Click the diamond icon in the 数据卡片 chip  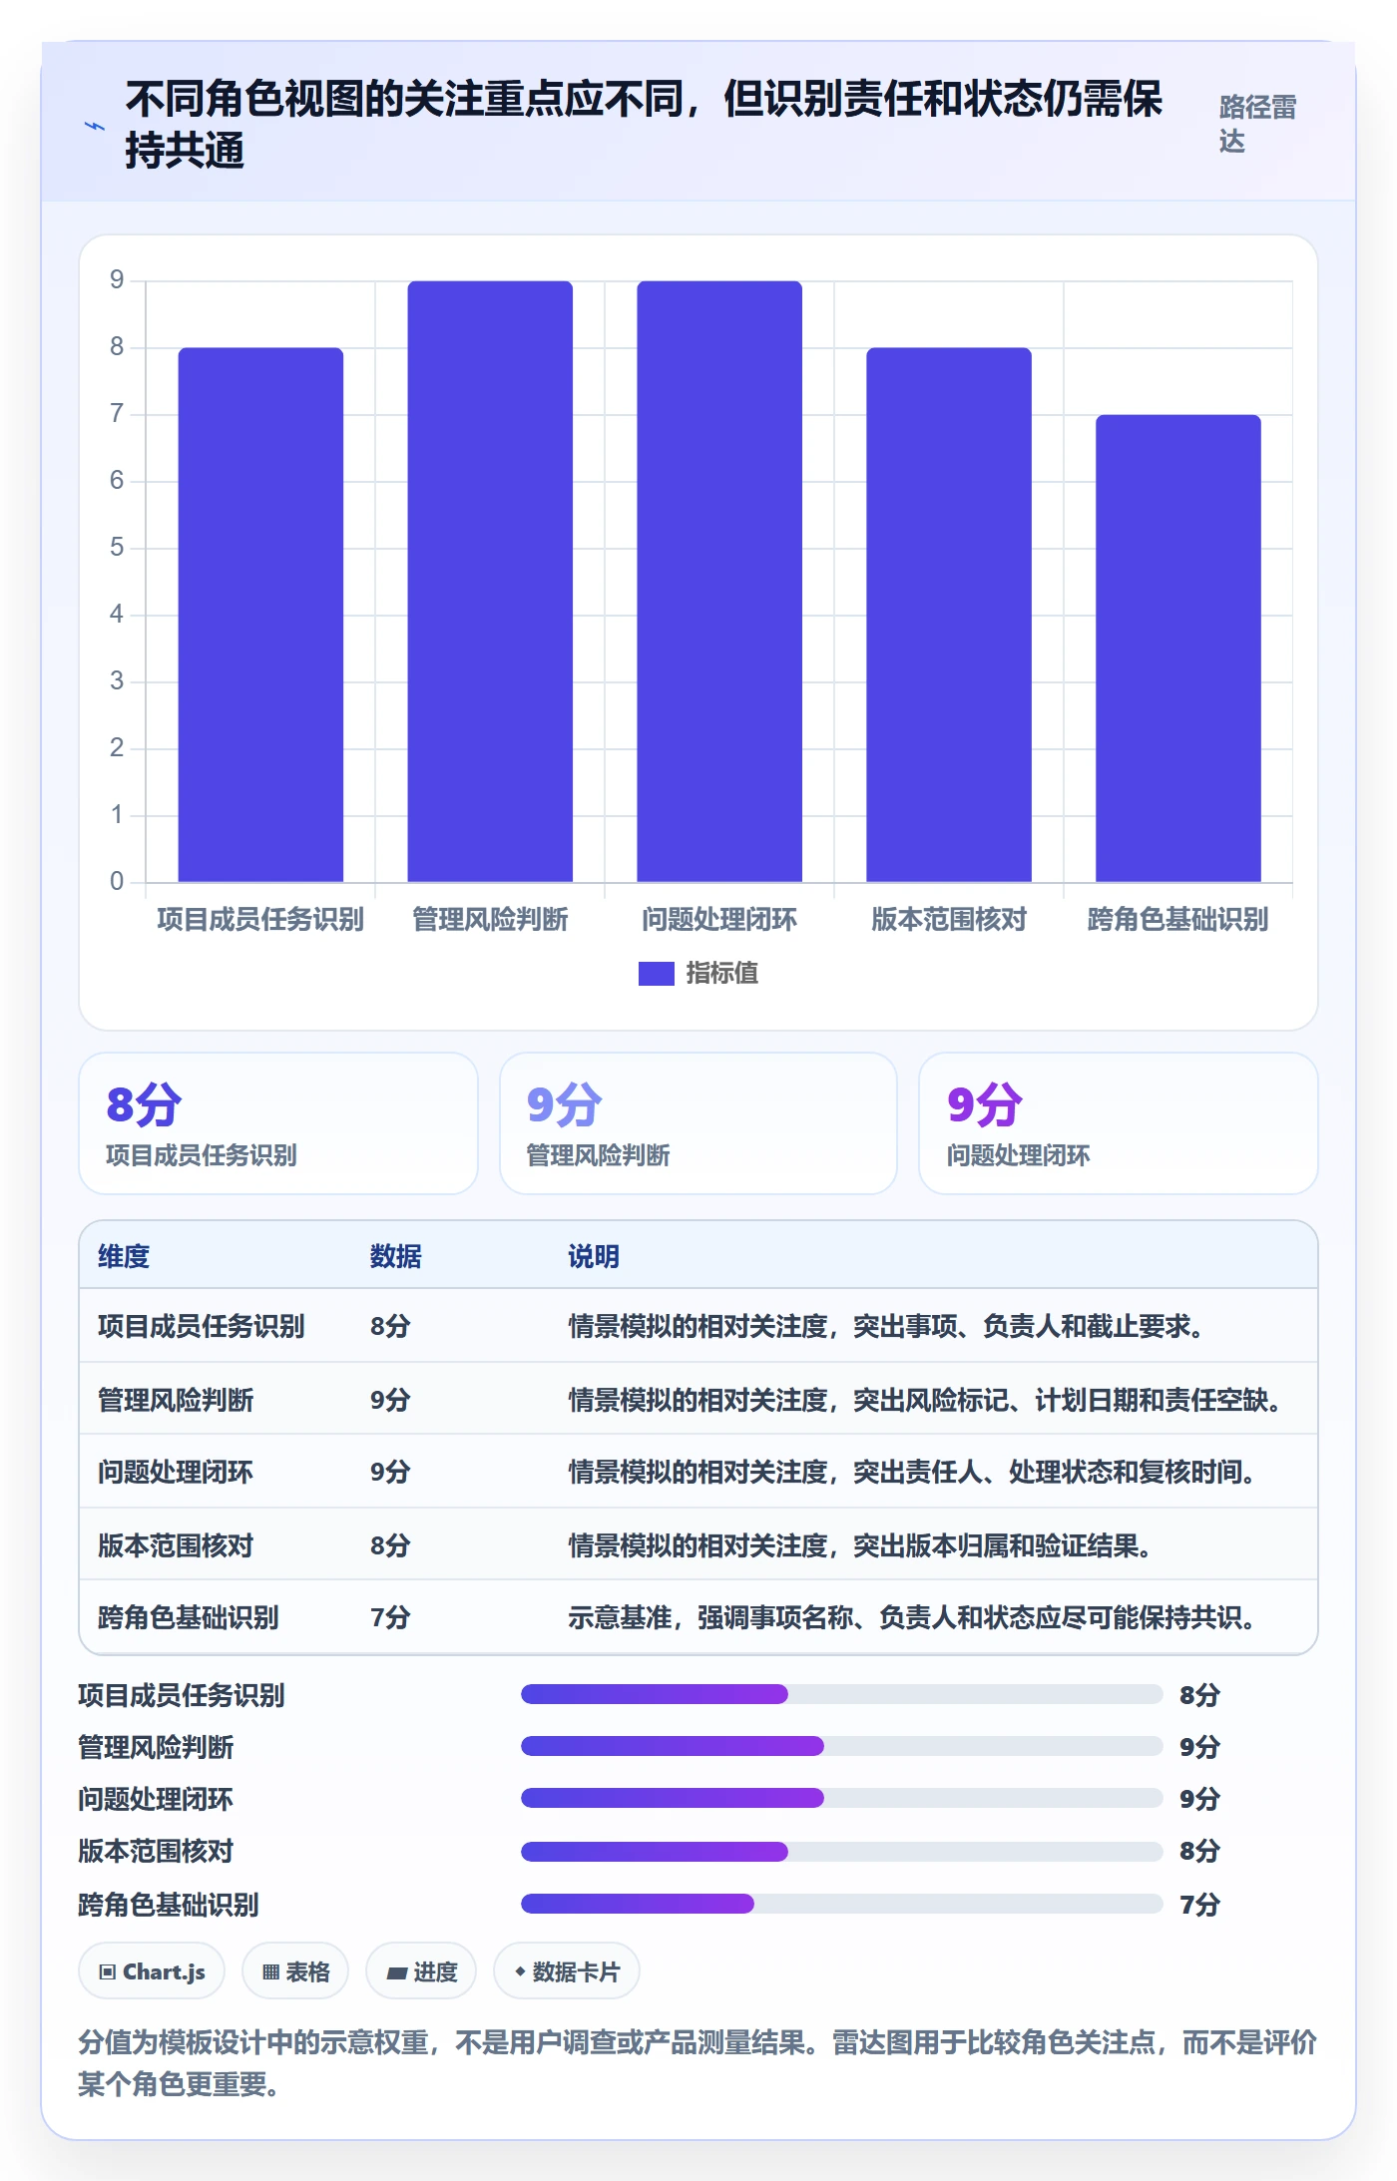coord(520,1971)
